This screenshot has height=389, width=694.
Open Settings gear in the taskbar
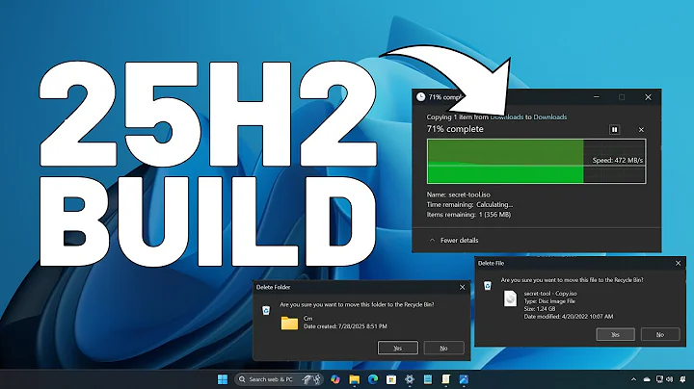coord(410,379)
